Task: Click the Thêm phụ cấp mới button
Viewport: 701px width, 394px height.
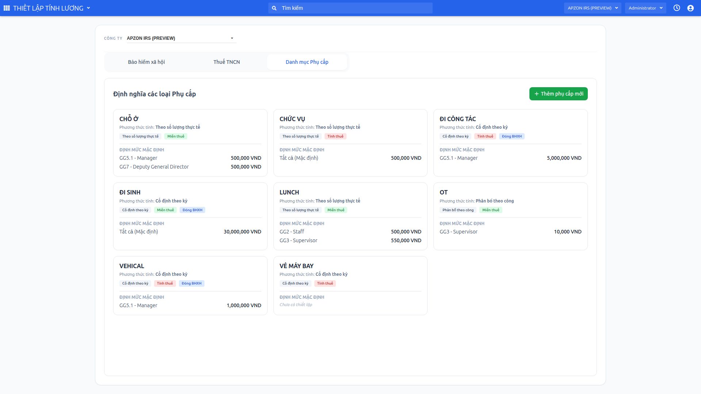Action: point(559,94)
